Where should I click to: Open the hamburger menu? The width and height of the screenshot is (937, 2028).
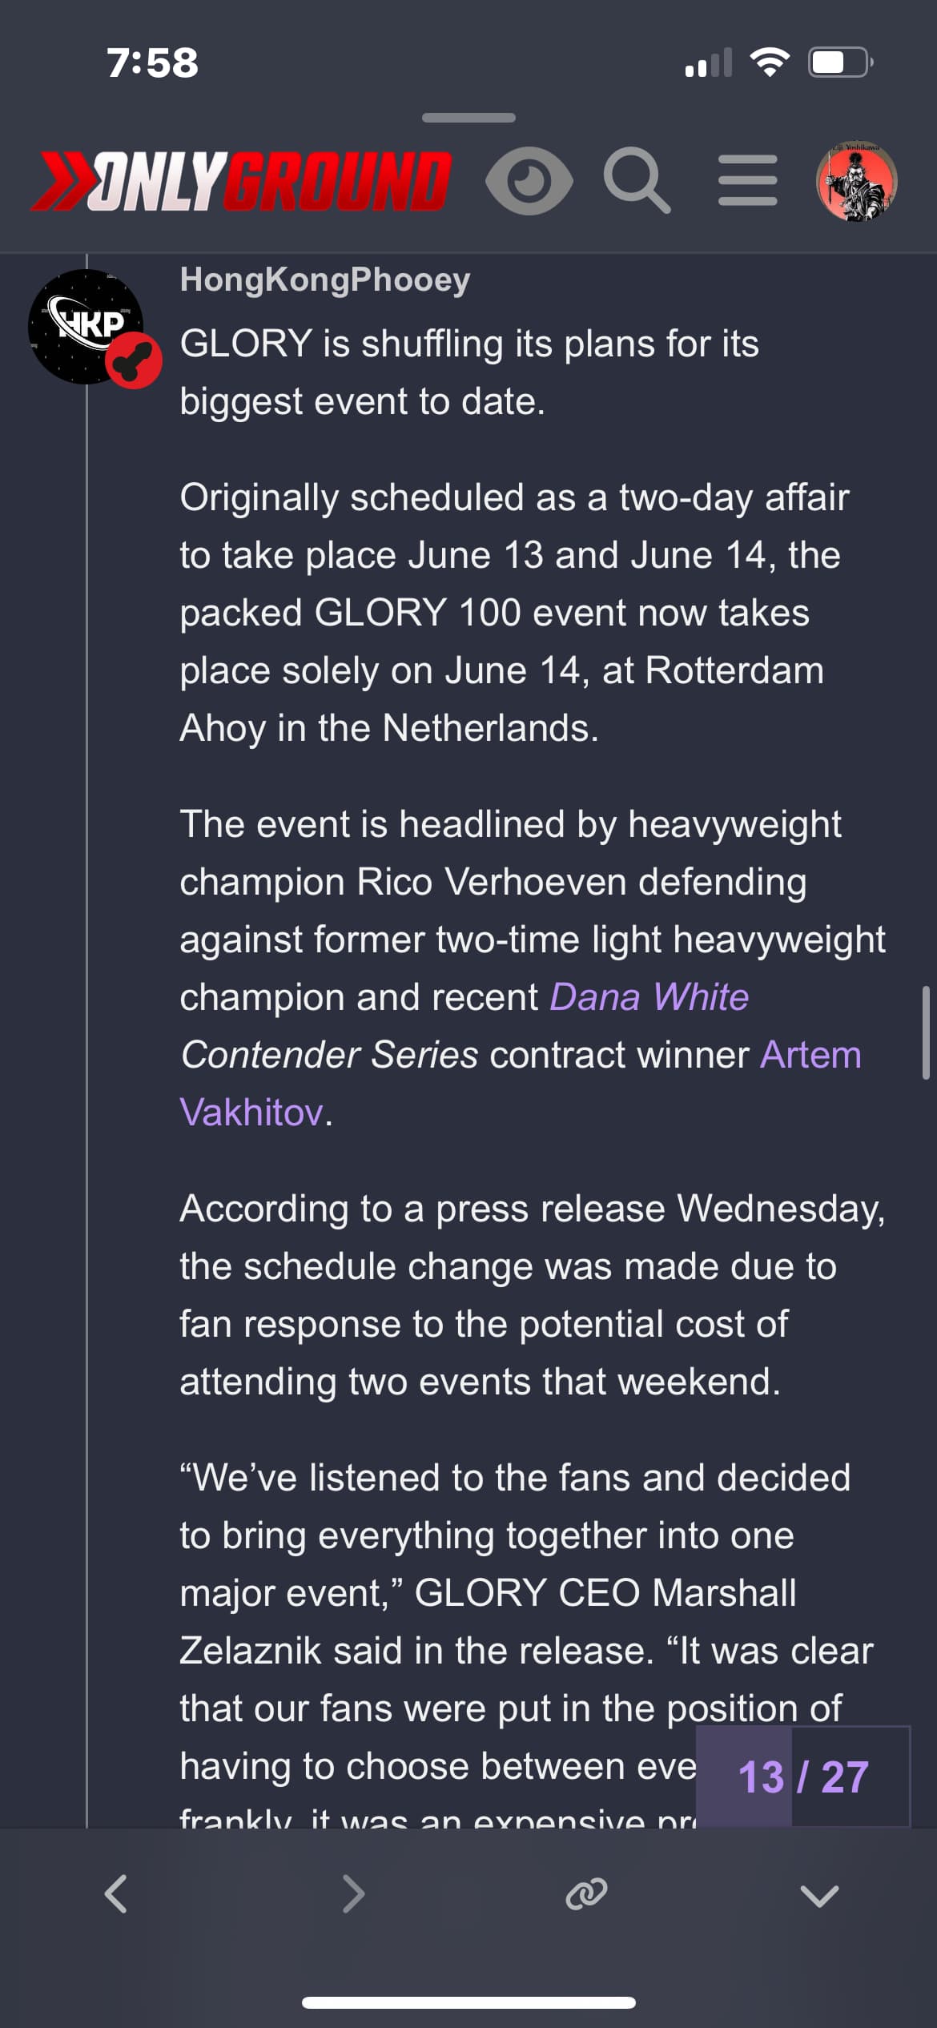coord(747,181)
